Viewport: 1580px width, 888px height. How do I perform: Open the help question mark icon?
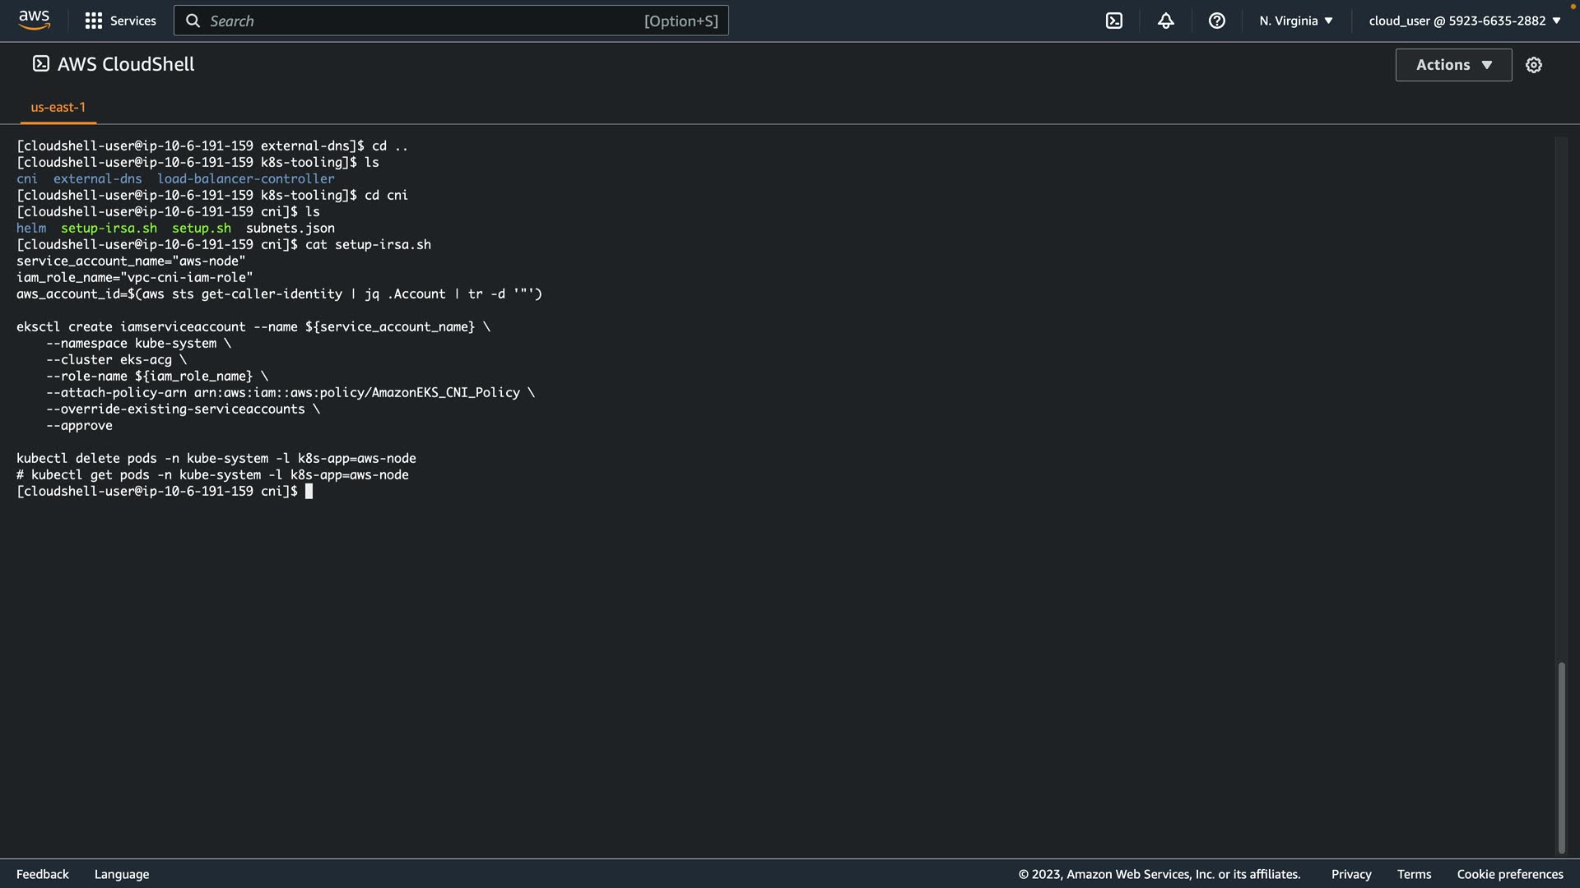(1216, 21)
